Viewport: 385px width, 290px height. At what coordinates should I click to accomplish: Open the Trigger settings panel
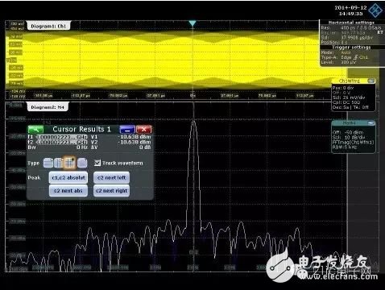point(352,48)
